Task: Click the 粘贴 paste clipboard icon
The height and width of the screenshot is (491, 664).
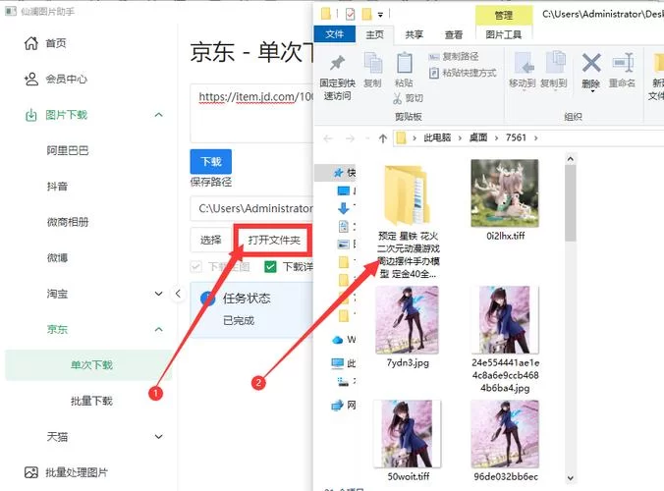Action: click(x=404, y=63)
